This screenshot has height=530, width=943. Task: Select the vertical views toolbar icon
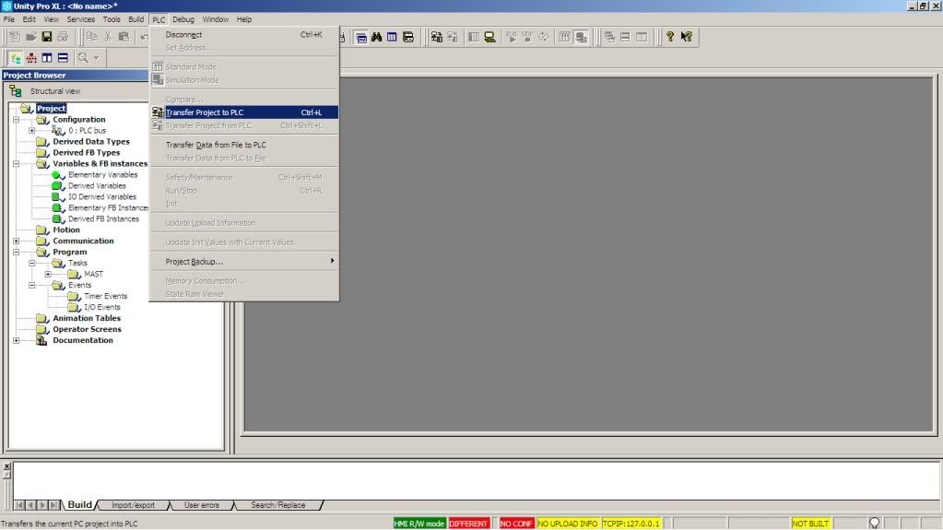coord(47,58)
